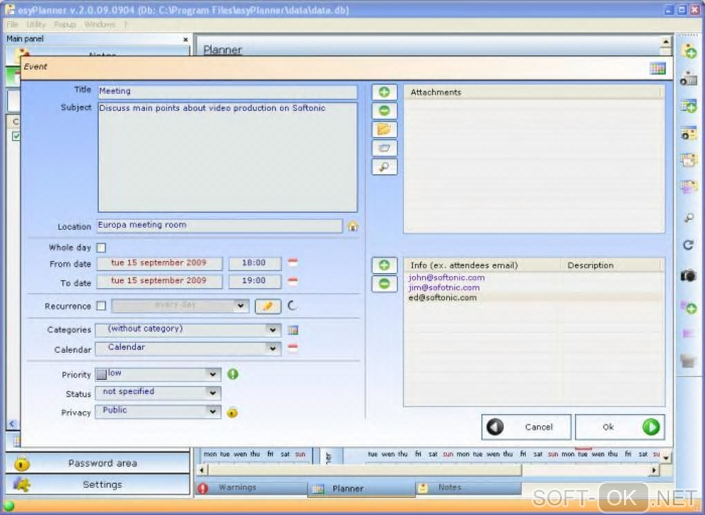Click the puzzle icon next to Settings
The width and height of the screenshot is (705, 515).
21,485
